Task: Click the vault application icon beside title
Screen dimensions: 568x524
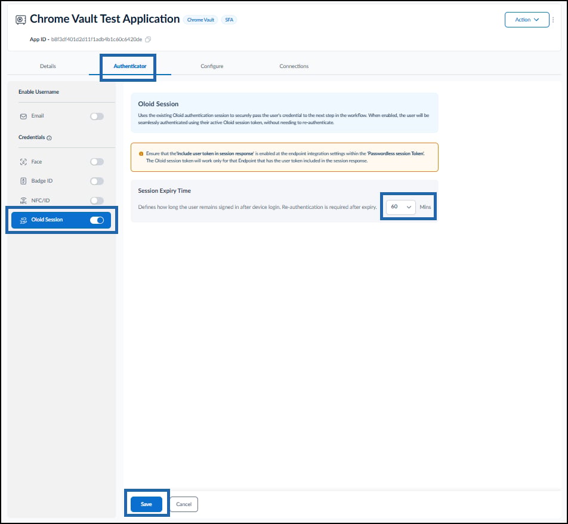Action: click(x=21, y=20)
